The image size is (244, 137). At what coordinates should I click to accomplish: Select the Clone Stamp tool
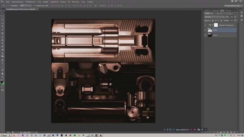click(x=2, y=40)
